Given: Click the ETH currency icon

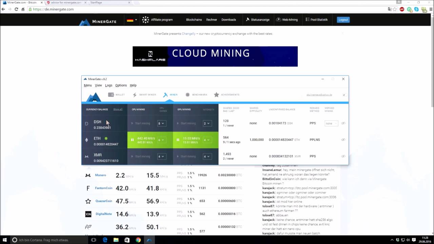Looking at the screenshot, I should (86, 140).
